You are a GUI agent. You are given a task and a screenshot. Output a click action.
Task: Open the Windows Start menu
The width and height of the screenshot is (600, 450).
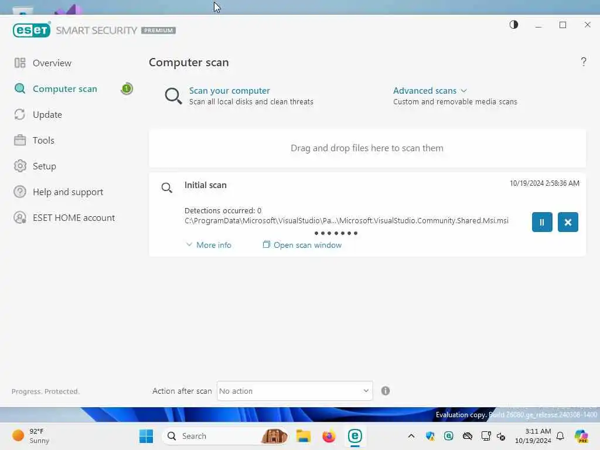pos(146,436)
